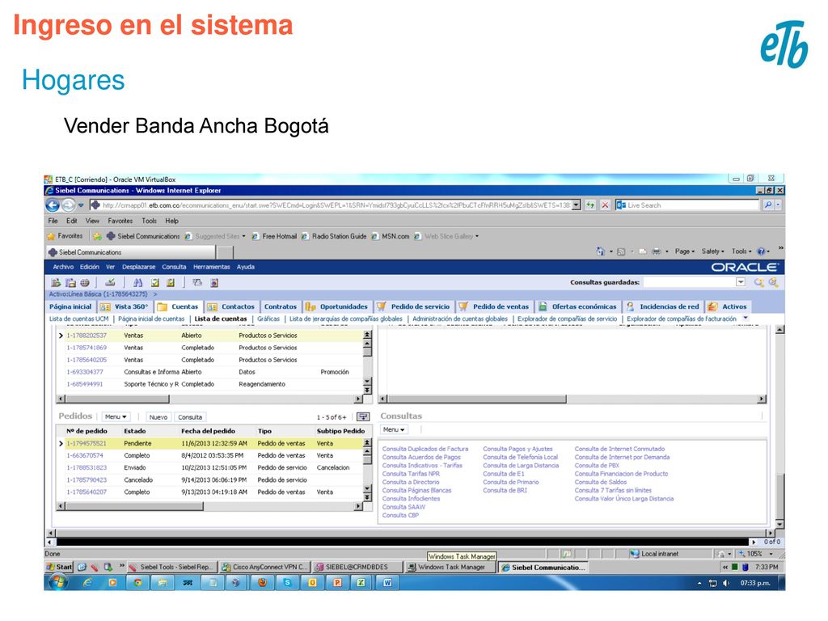The width and height of the screenshot is (828, 621).
Task: Click the Consulta button in Pedidos
Action: tap(190, 417)
